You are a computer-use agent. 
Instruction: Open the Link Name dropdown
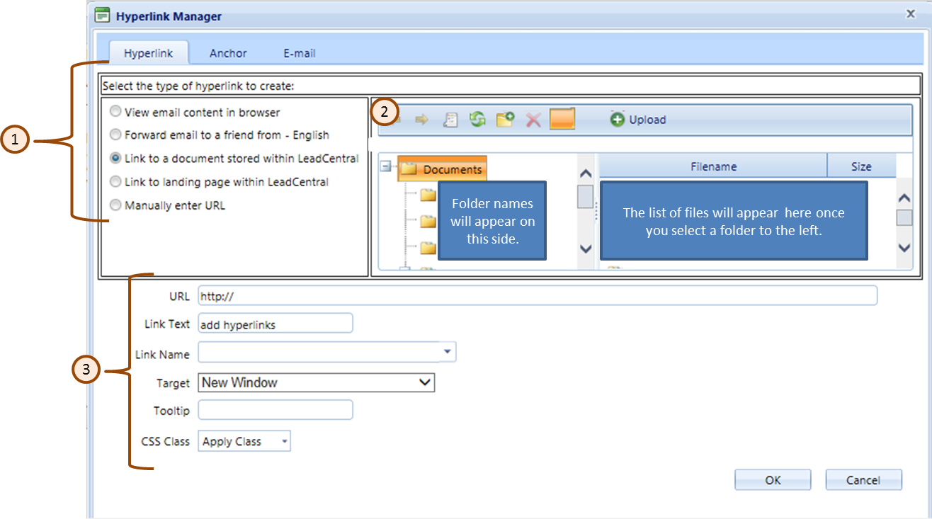pyautogui.click(x=447, y=351)
